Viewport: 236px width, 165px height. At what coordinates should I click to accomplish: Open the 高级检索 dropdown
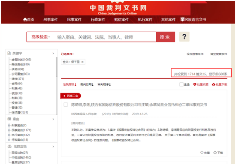(40, 37)
